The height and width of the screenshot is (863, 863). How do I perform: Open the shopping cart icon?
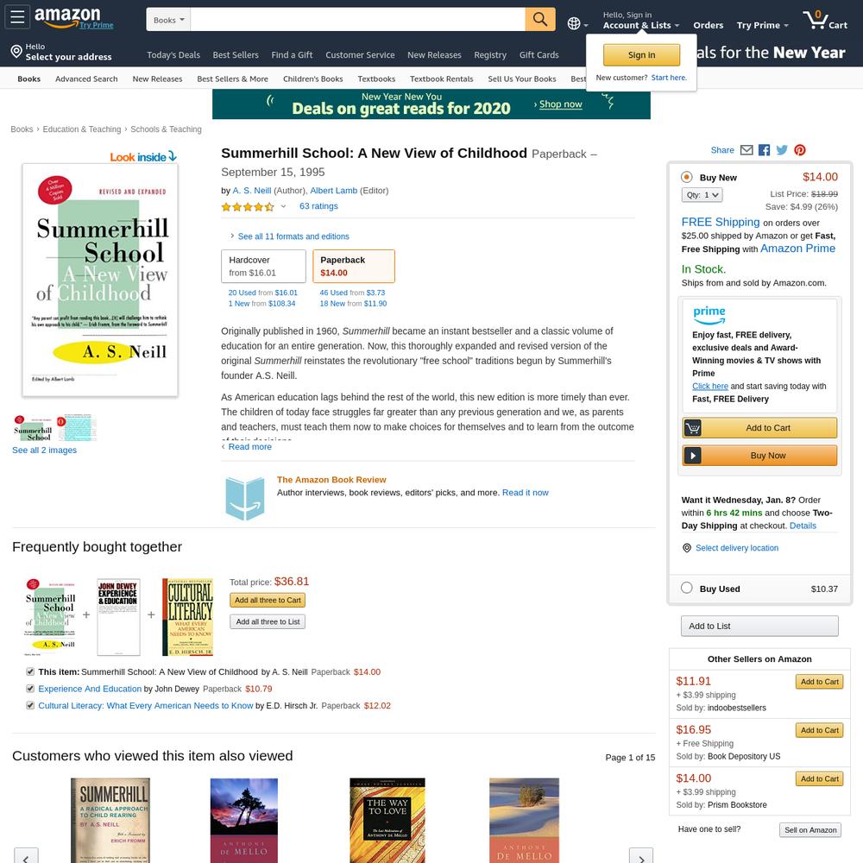(824, 21)
